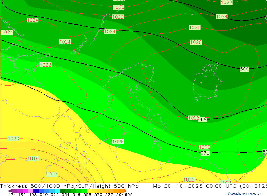Open the weatheronline.co.uk copyright link
Viewport: 267px width, 196px height.
(244, 194)
